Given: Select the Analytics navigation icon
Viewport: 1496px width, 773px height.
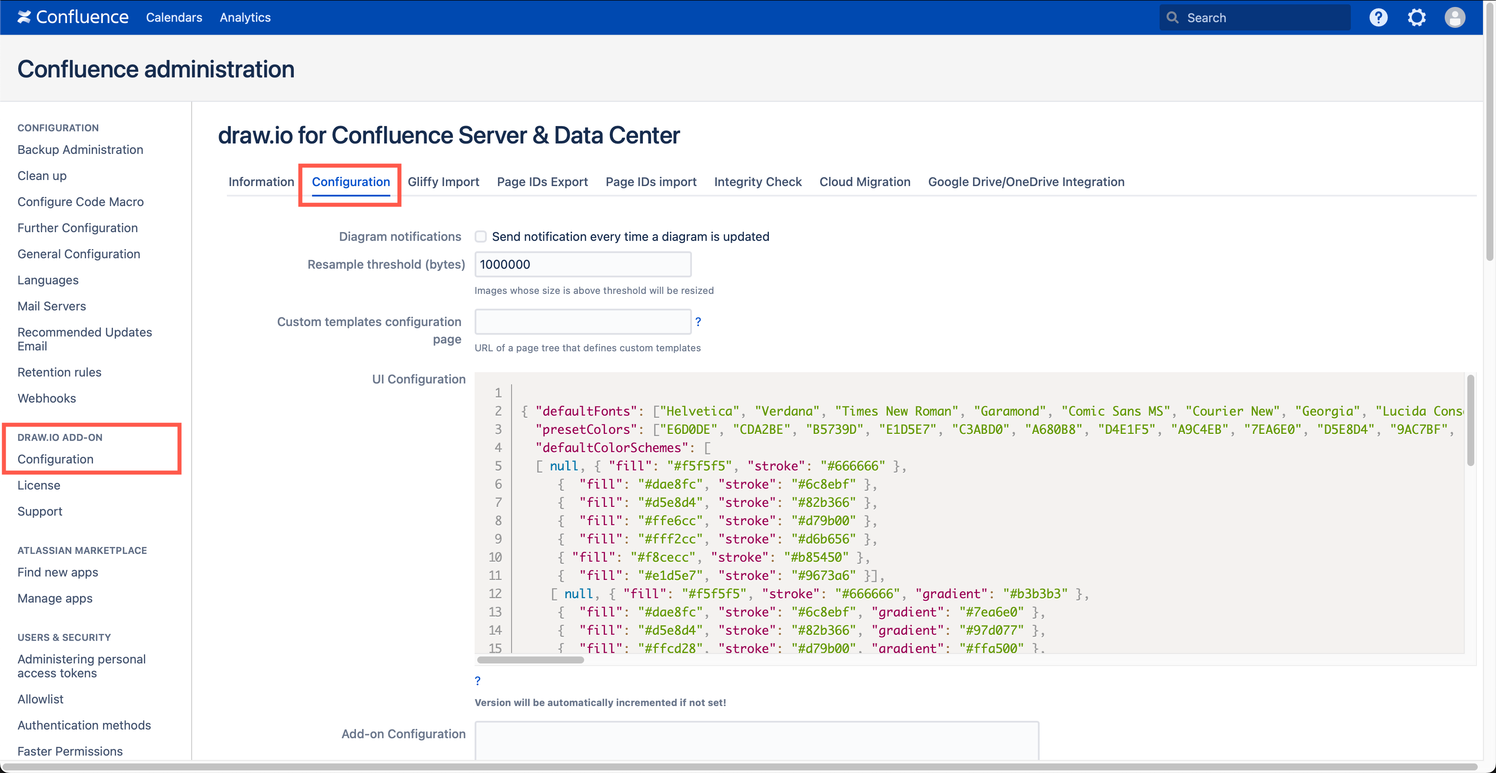Looking at the screenshot, I should click(244, 17).
